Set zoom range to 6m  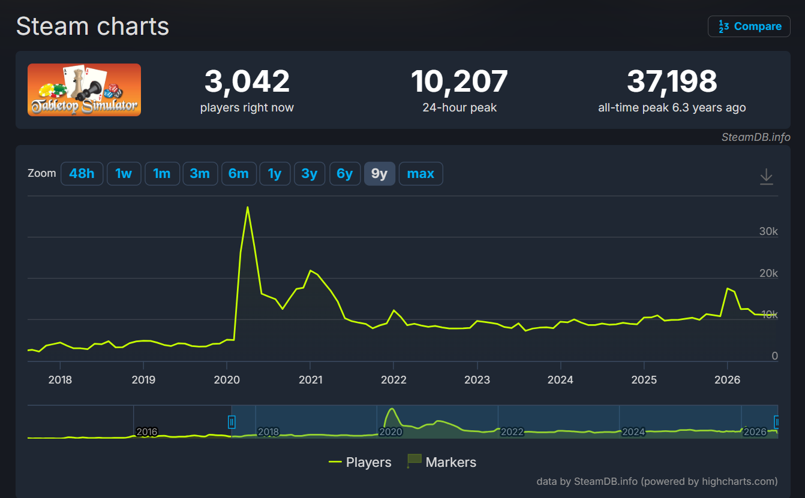[239, 174]
